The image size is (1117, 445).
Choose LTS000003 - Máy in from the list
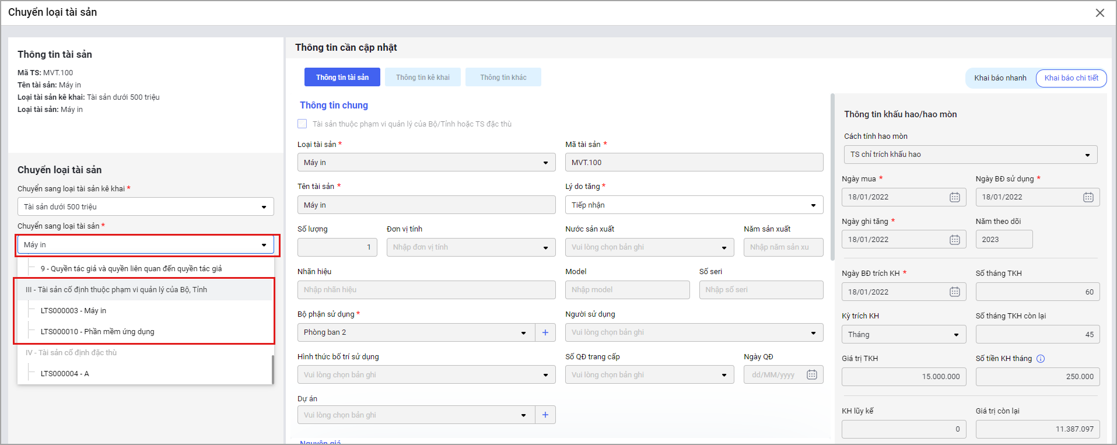tap(73, 310)
